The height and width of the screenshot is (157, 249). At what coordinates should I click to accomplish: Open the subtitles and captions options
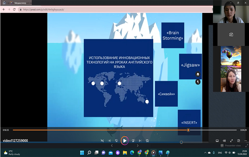[x=217, y=141]
